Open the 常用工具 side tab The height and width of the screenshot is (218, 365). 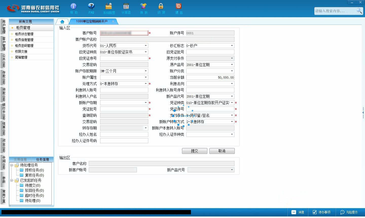[4, 196]
